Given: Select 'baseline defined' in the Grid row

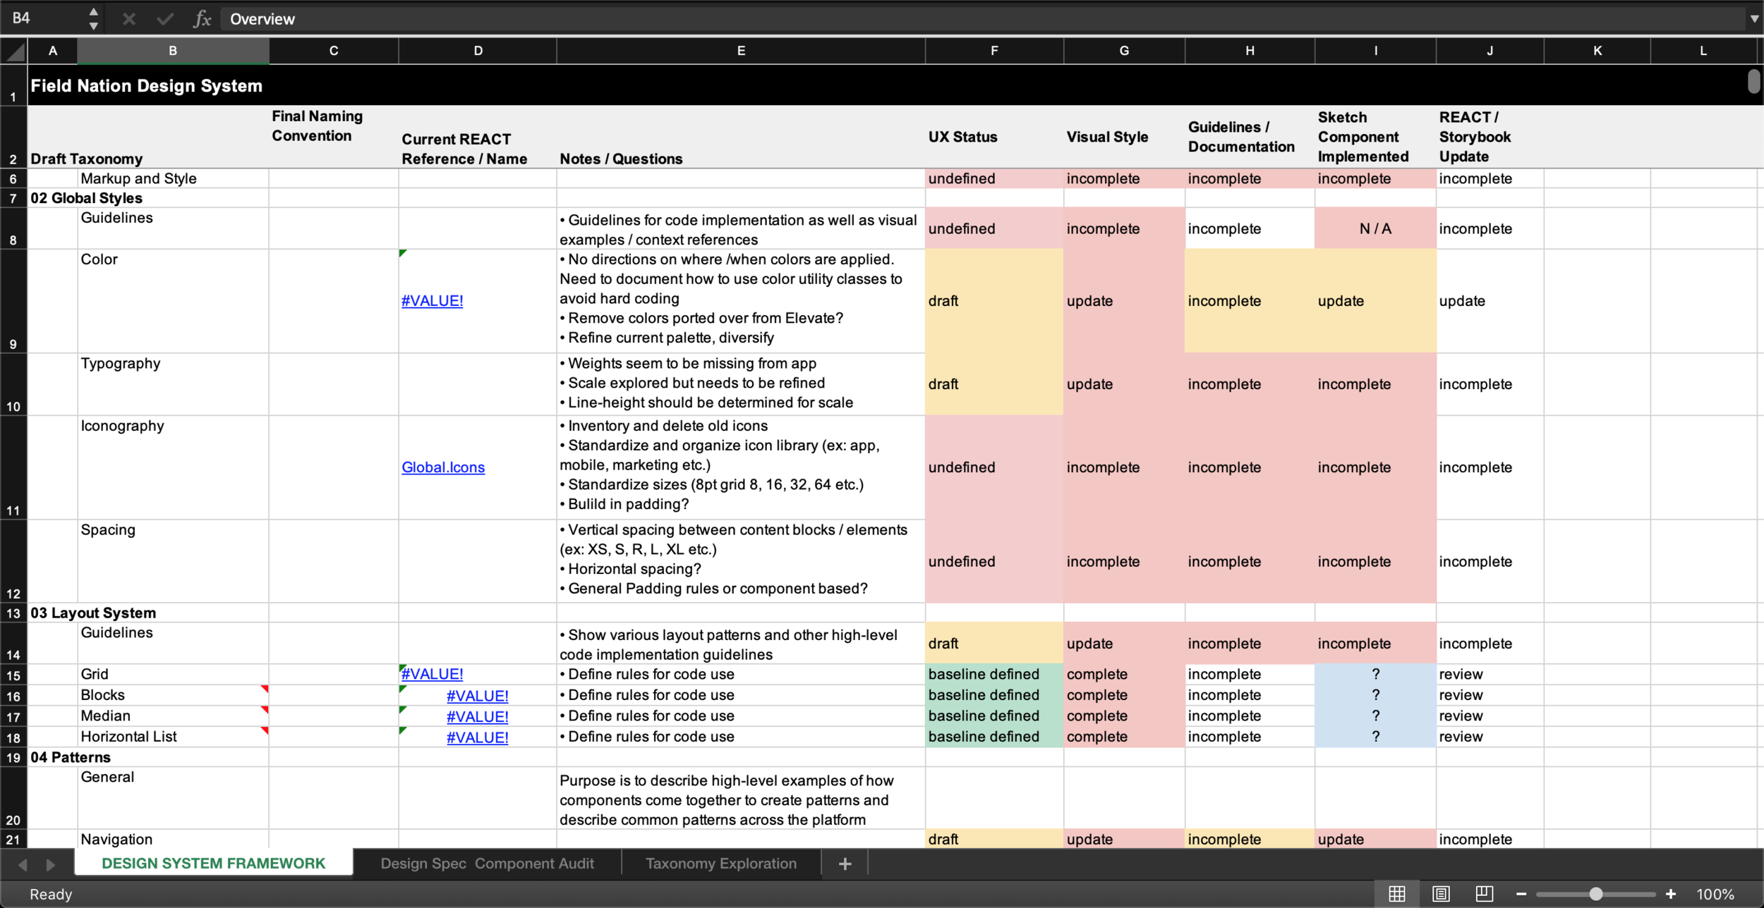Looking at the screenshot, I should (994, 674).
